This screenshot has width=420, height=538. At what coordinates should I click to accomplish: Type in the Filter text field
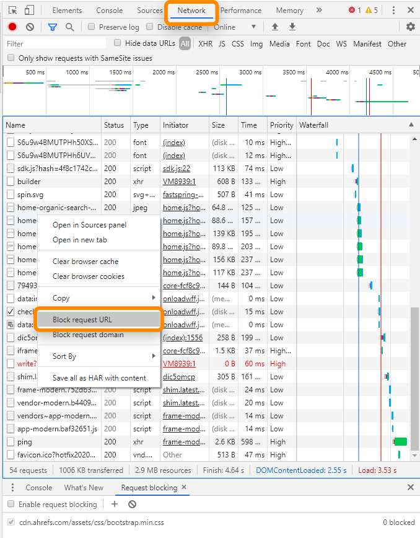(56, 44)
